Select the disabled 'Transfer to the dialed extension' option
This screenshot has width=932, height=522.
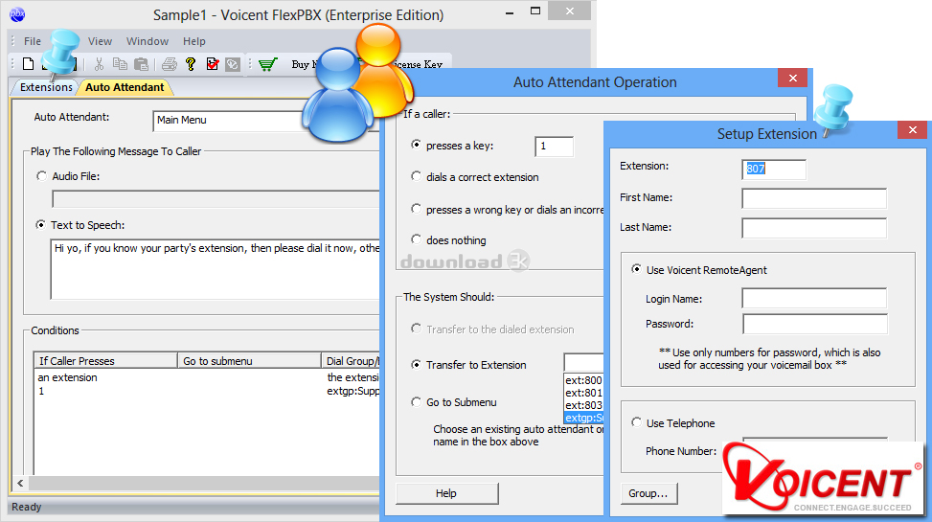pos(416,329)
